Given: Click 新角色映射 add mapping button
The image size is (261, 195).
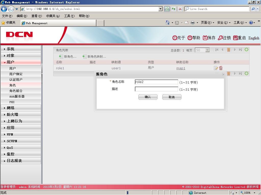Looking at the screenshot, I should click(x=94, y=57).
